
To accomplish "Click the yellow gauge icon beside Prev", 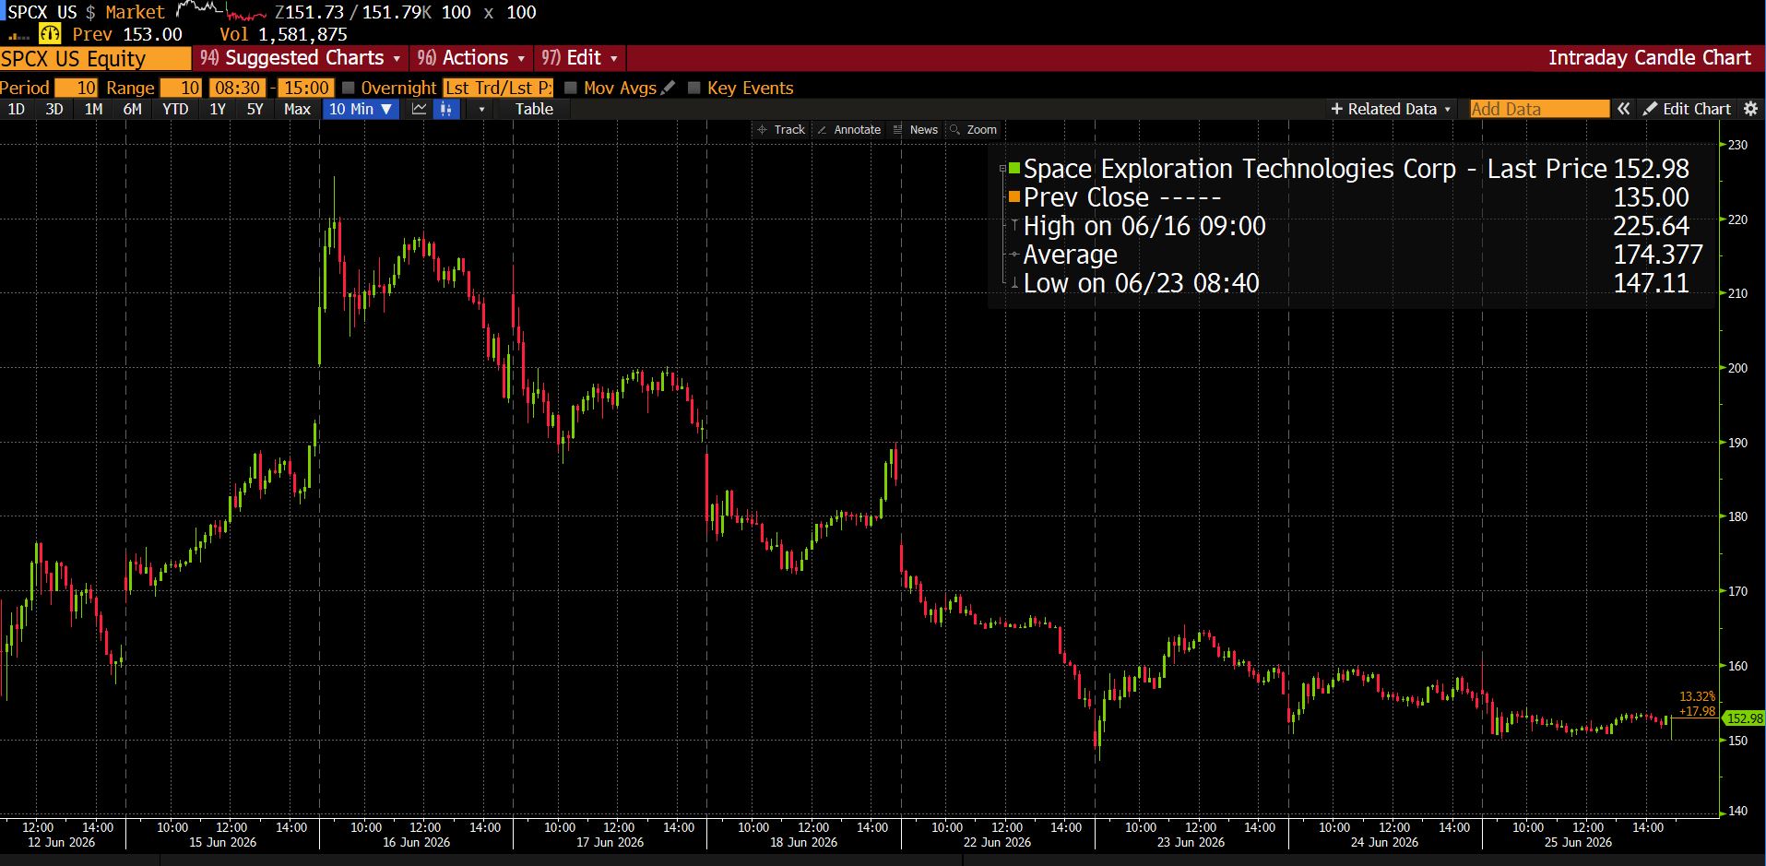I will [51, 34].
